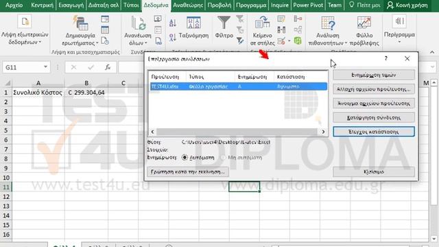Toggle the Filter (Φίλτρο) funnel

click(x=224, y=27)
